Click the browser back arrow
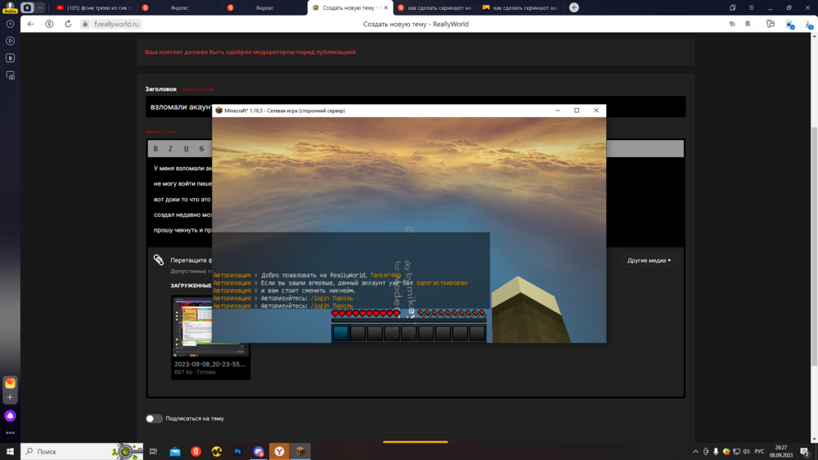Viewport: 818px width, 460px height. coord(31,24)
